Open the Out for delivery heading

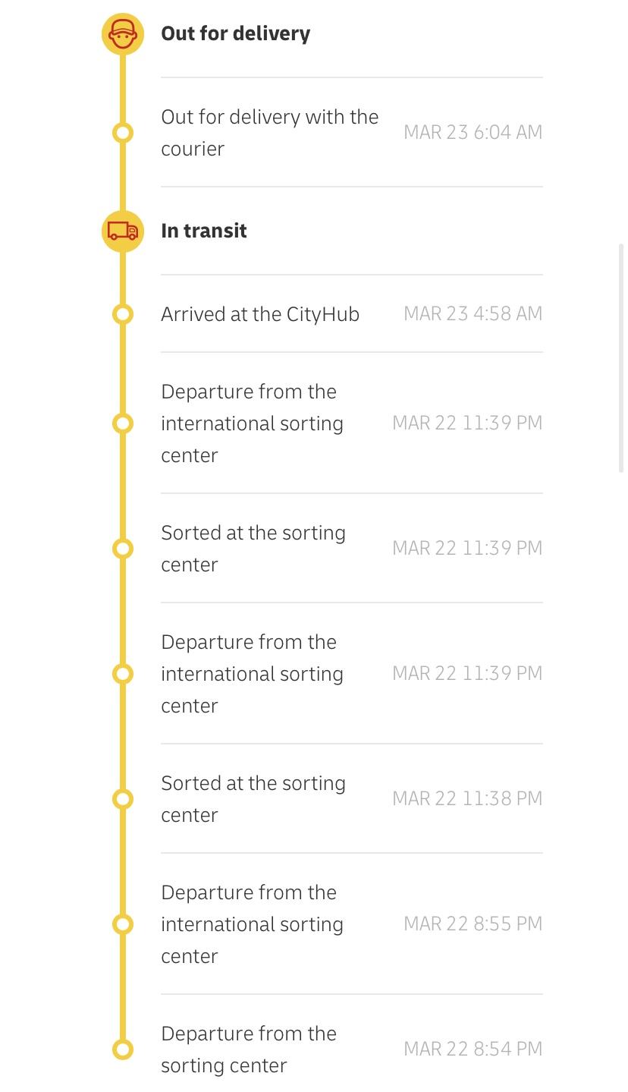click(x=236, y=34)
